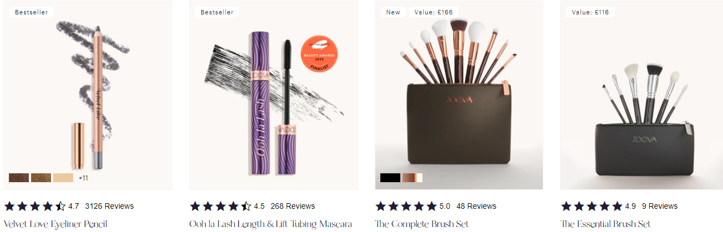
Task: Choose the golden brown eyeliner swatch
Action: tap(41, 178)
